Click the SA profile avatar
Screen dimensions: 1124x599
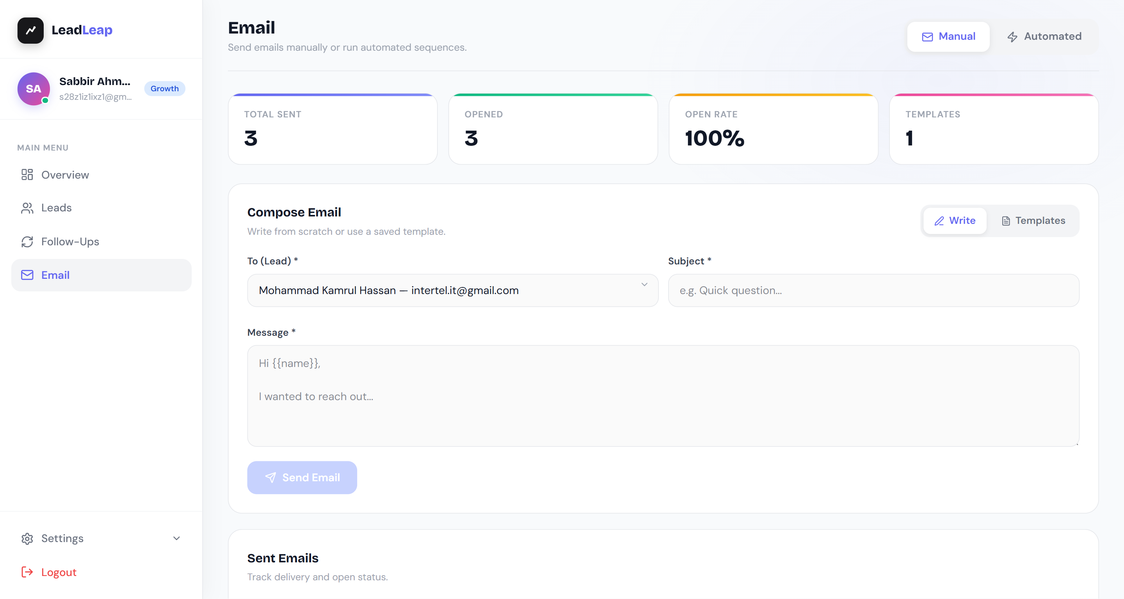point(34,89)
